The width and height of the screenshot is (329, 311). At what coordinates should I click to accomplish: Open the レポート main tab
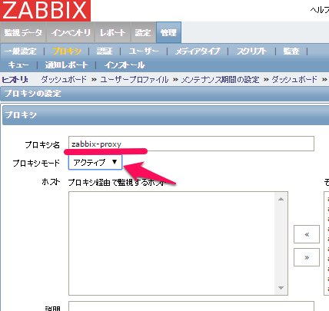pyautogui.click(x=113, y=32)
